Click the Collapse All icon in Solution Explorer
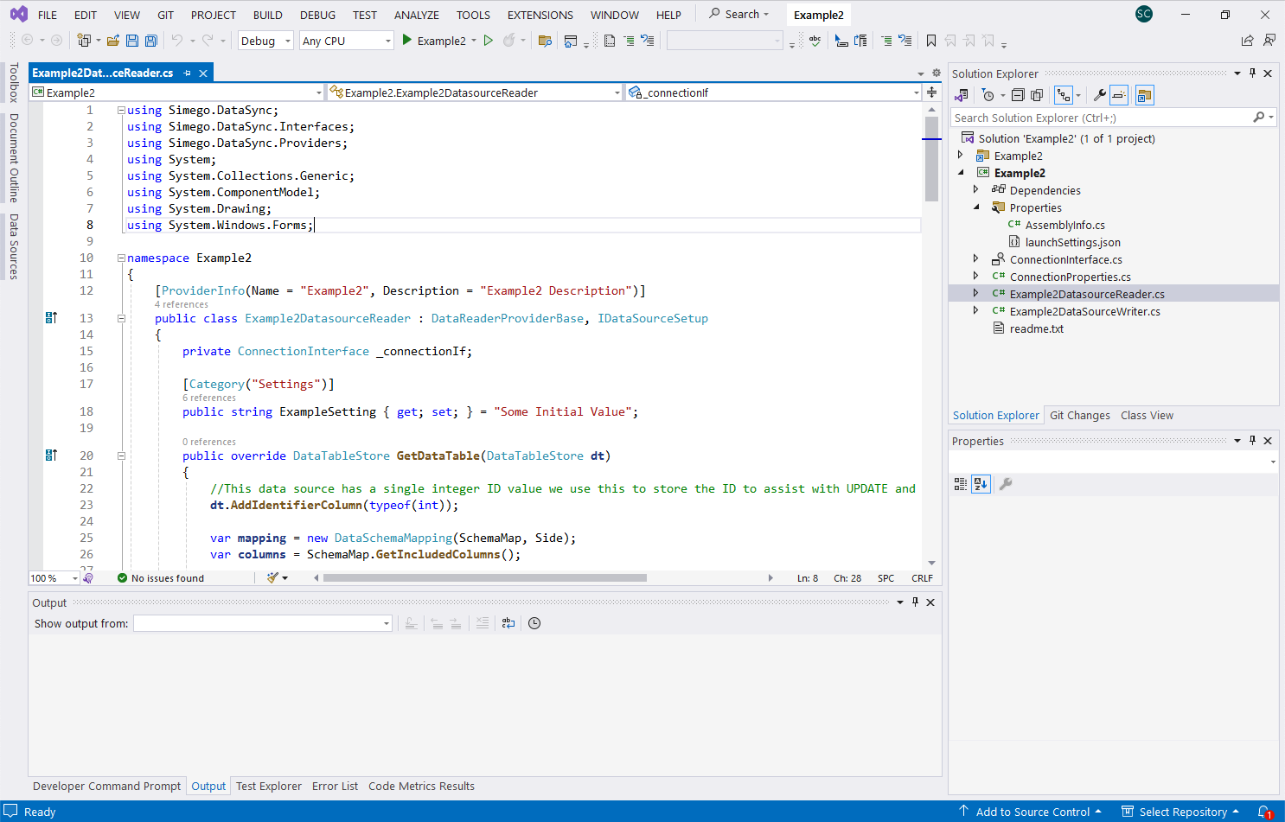 (1018, 95)
